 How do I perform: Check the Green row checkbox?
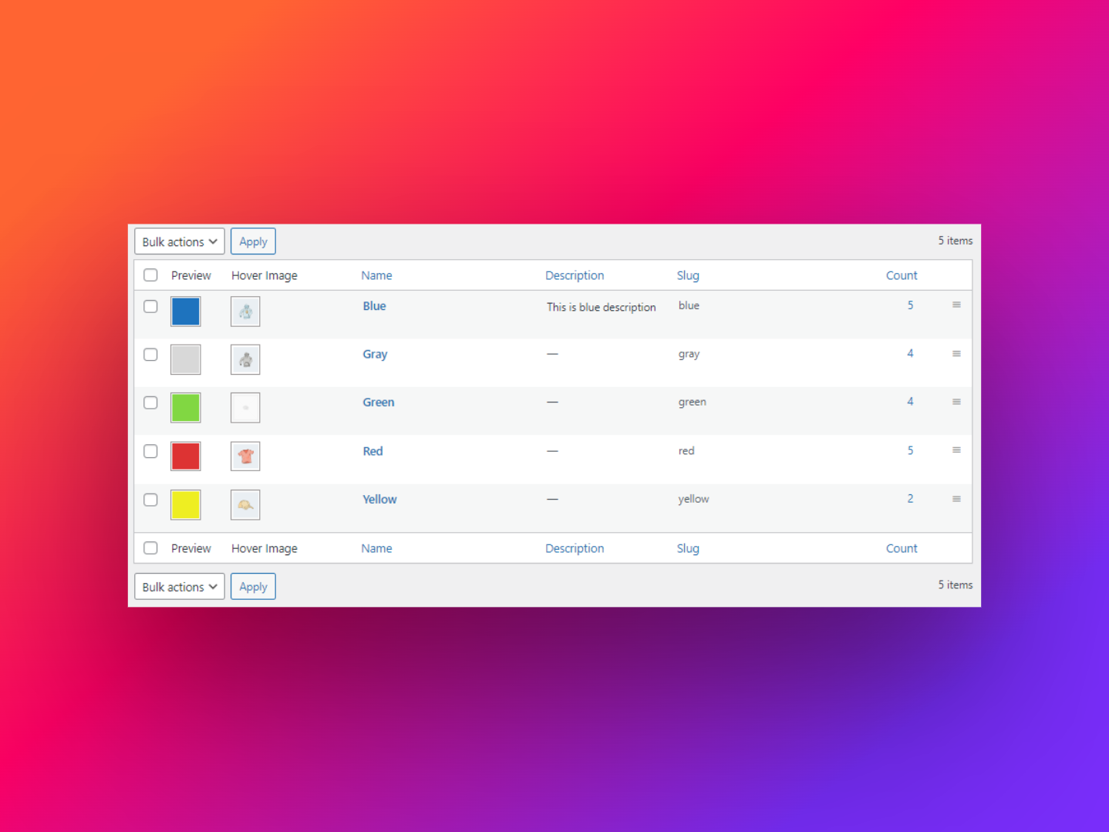click(150, 403)
